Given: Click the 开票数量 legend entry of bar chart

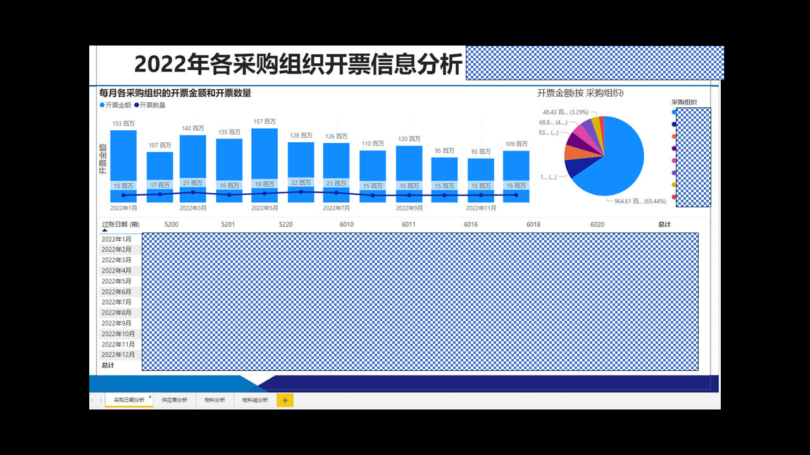Looking at the screenshot, I should pyautogui.click(x=149, y=105).
